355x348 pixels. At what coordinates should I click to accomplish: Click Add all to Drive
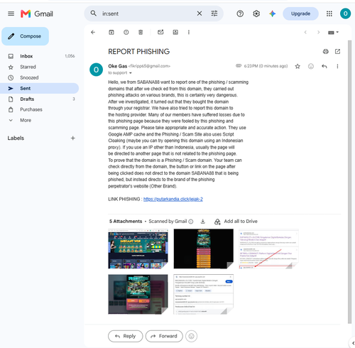(236, 222)
